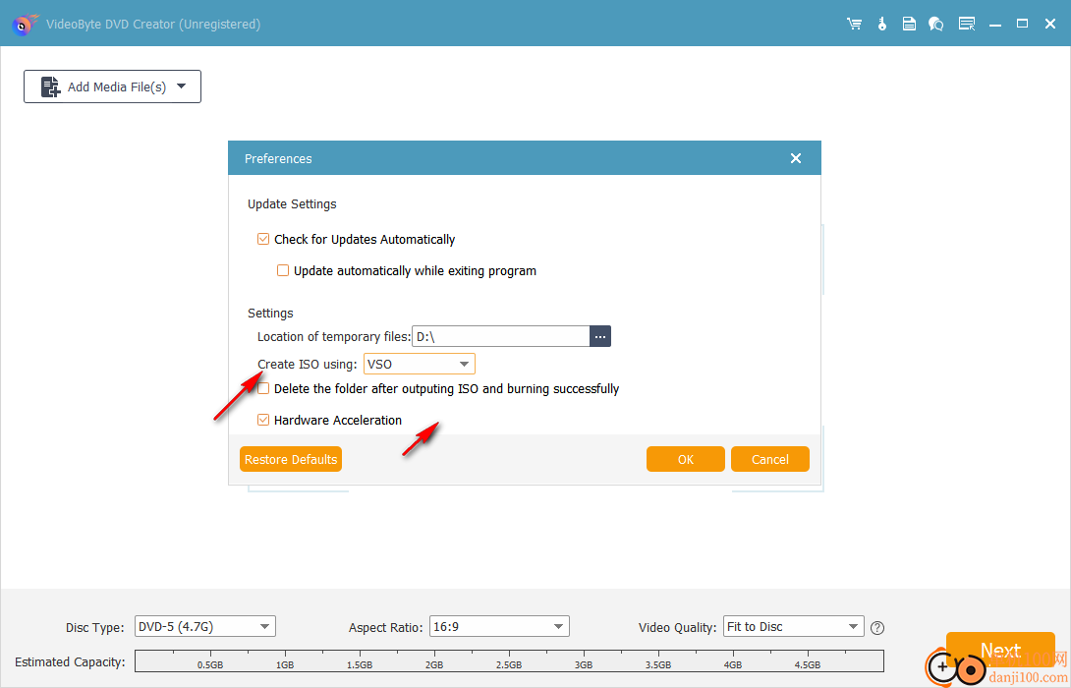1071x688 pixels.
Task: Open the menu list icon in title bar
Action: point(967,24)
